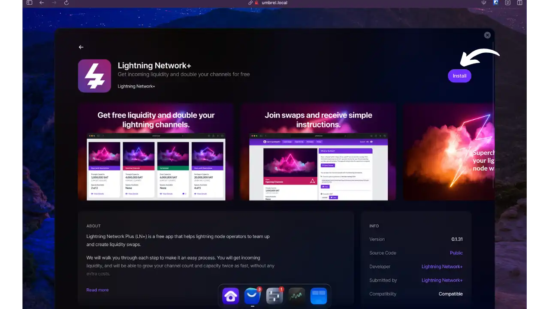Open the Public source code link
The height and width of the screenshot is (309, 549).
456,253
